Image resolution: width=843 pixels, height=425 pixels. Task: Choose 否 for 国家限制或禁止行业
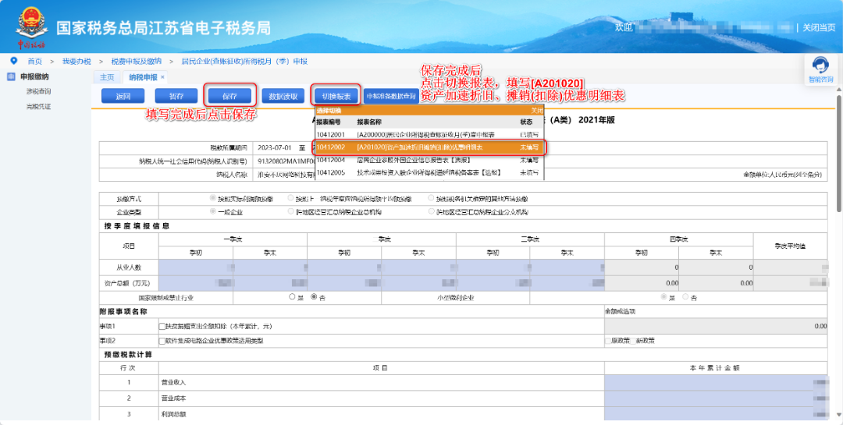point(314,296)
